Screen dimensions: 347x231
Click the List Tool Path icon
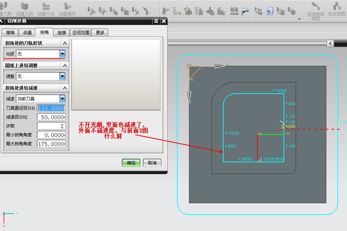(x=199, y=11)
